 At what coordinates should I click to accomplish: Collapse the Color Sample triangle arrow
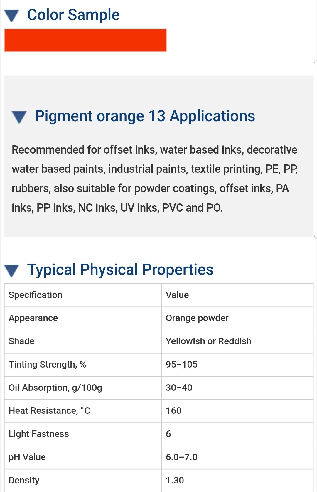[x=12, y=16]
